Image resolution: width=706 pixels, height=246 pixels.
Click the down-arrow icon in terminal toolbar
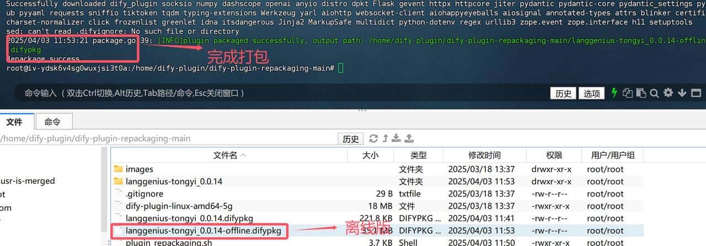pyautogui.click(x=682, y=93)
